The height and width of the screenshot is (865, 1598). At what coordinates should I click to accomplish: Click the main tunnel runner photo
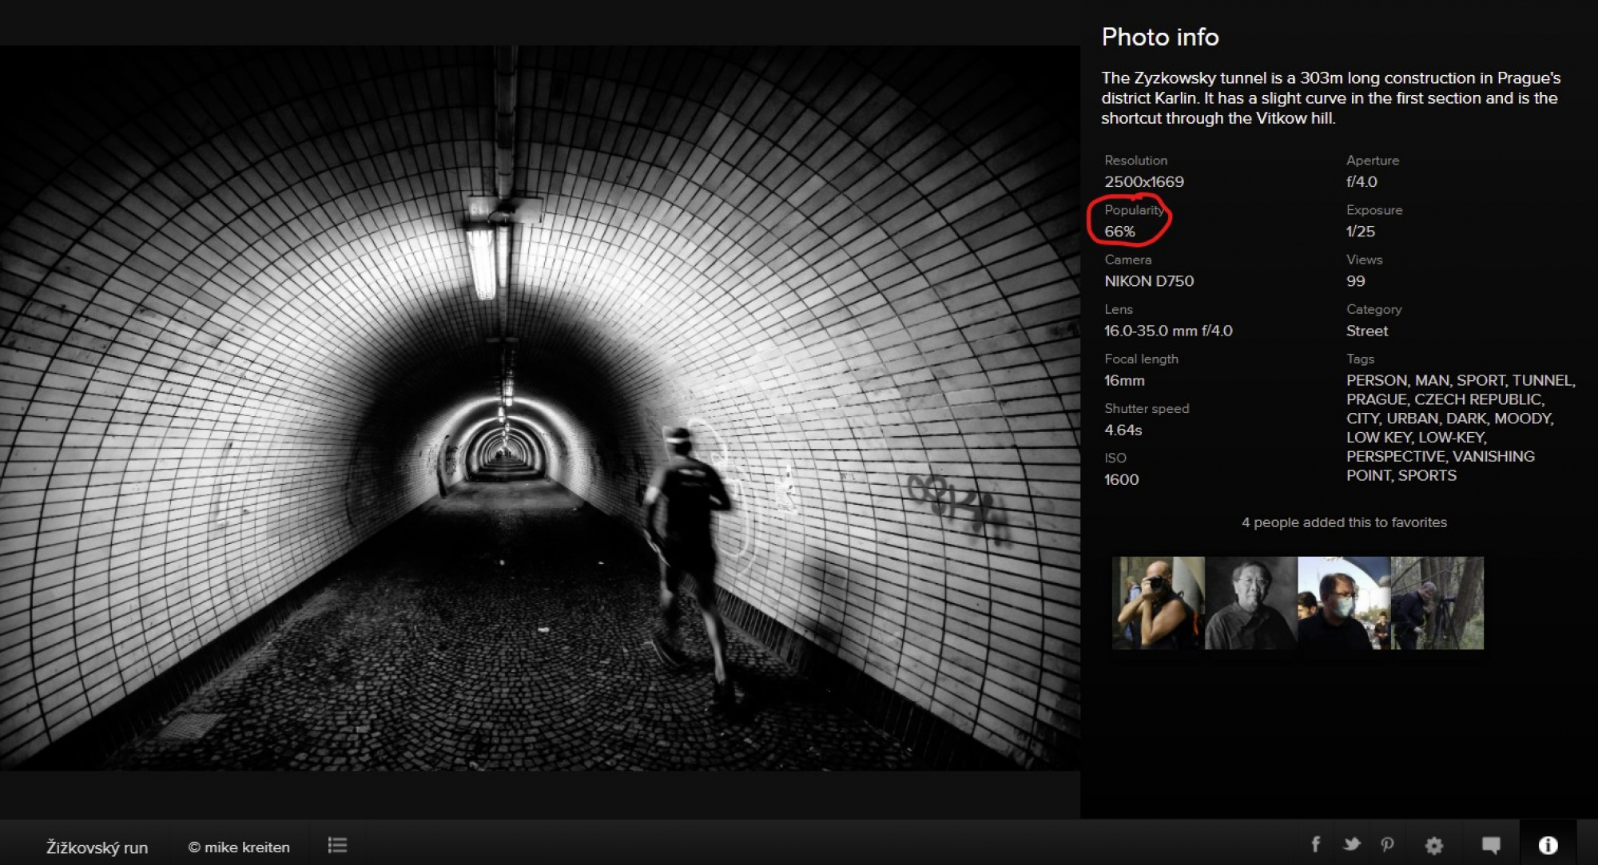tap(539, 407)
